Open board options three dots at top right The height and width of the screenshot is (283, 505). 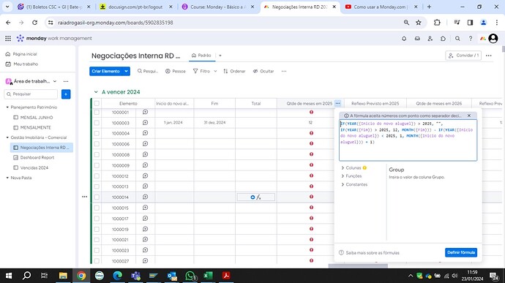(489, 56)
